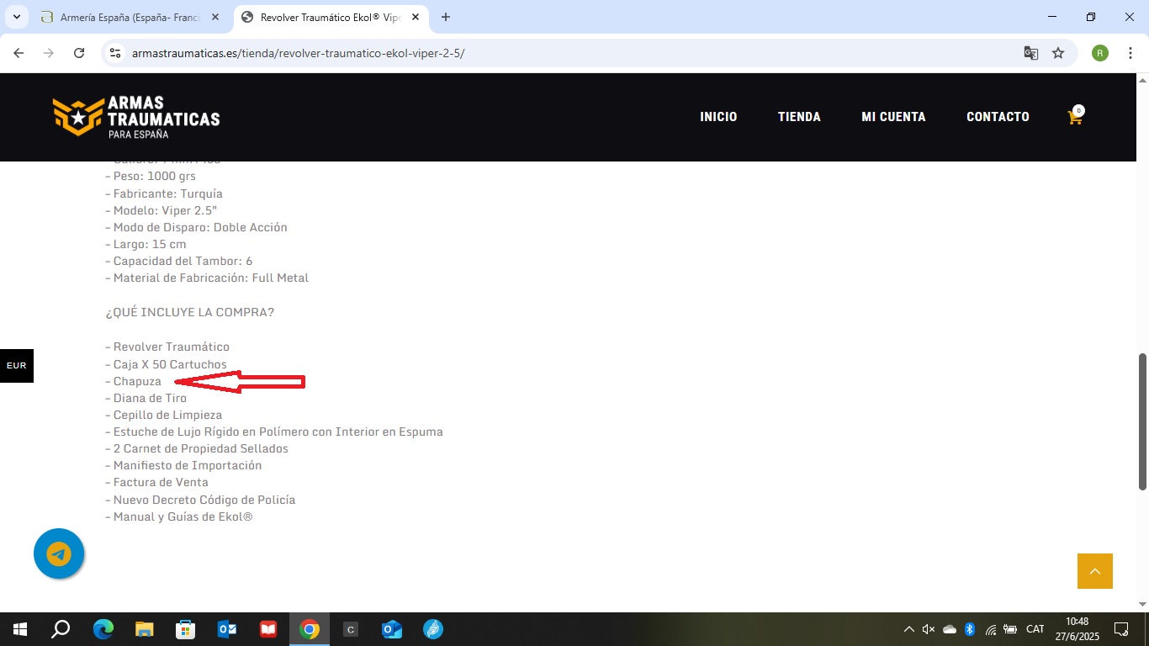This screenshot has height=646, width=1149.
Task: Open the Google Translate page icon
Action: click(x=1030, y=53)
